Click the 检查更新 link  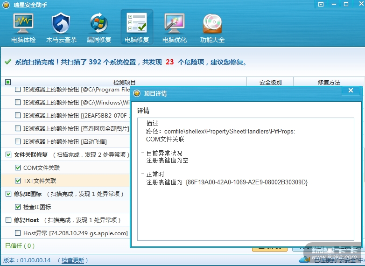[x=73, y=260]
